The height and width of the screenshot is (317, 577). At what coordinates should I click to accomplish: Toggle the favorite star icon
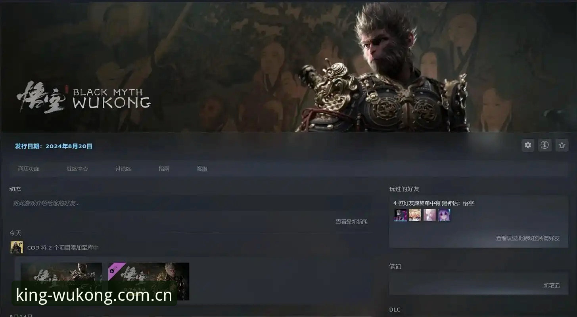pos(562,145)
